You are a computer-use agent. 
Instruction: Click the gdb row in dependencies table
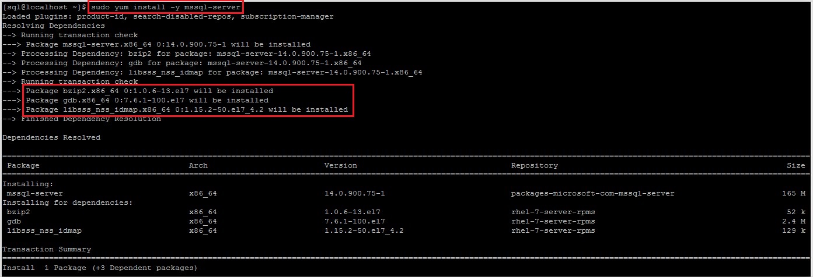coord(406,221)
